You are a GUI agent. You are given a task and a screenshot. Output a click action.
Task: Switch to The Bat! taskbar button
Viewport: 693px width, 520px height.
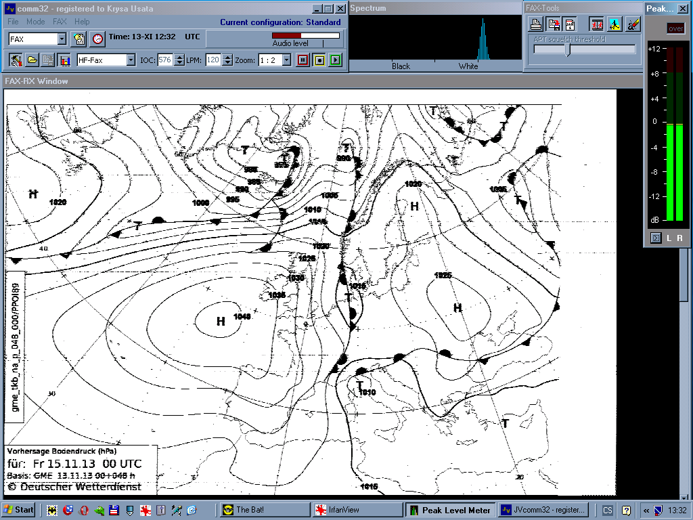click(265, 510)
